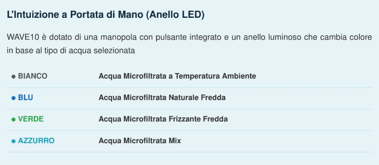Click the gray dot beside BIANCO
The image size is (379, 165).
pos(13,77)
